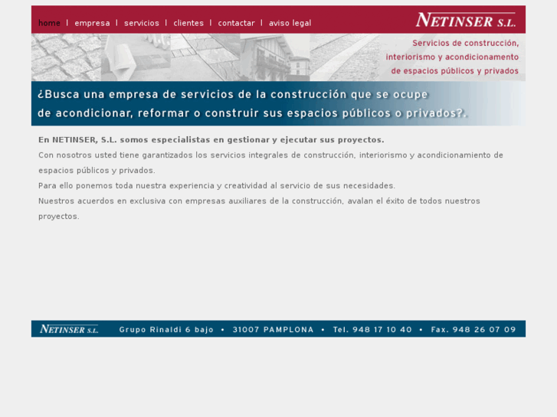This screenshot has height=417, width=557.
Task: Click the curved cobbled road photo in banner
Action: tap(345, 57)
